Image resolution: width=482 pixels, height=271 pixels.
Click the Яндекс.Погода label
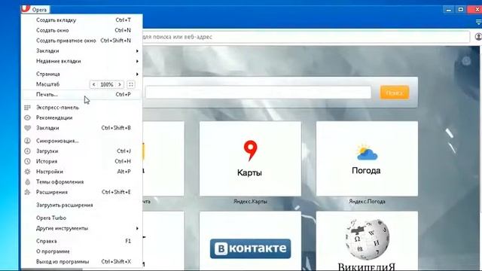tap(367, 202)
